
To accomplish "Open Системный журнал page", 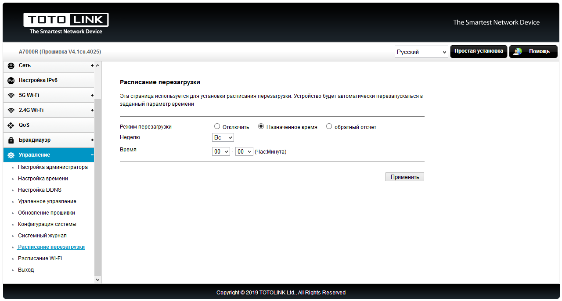I will coord(42,236).
